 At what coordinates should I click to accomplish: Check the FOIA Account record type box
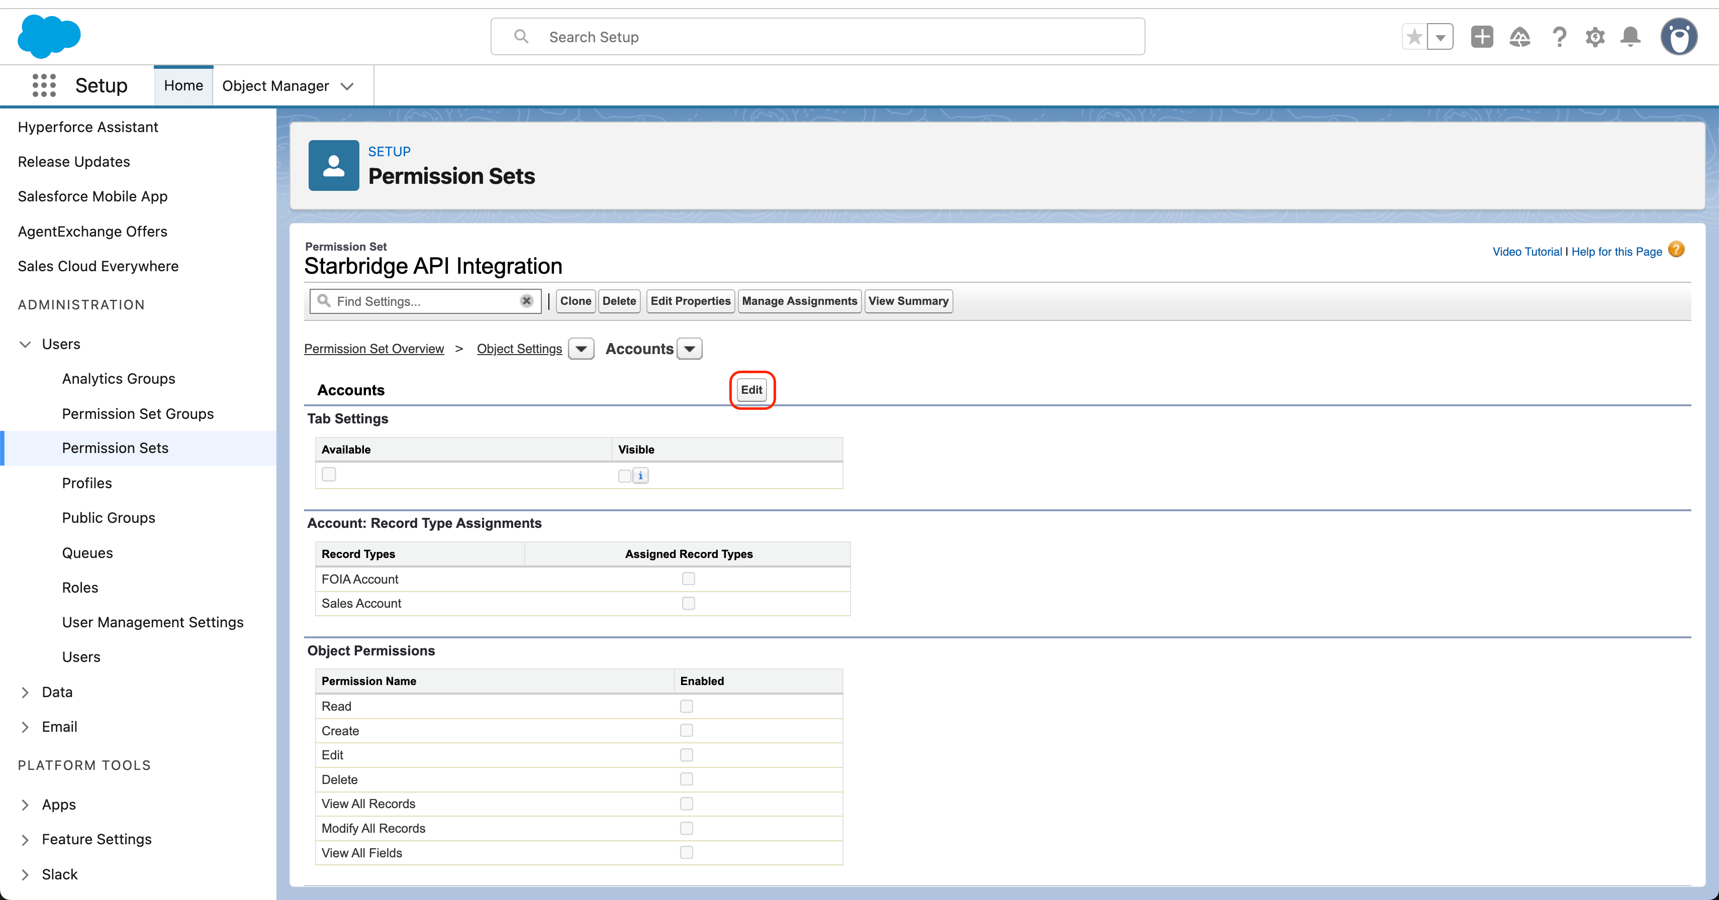pyautogui.click(x=688, y=579)
